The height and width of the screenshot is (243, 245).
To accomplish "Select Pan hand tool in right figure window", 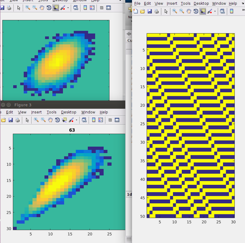I will click(x=189, y=11).
